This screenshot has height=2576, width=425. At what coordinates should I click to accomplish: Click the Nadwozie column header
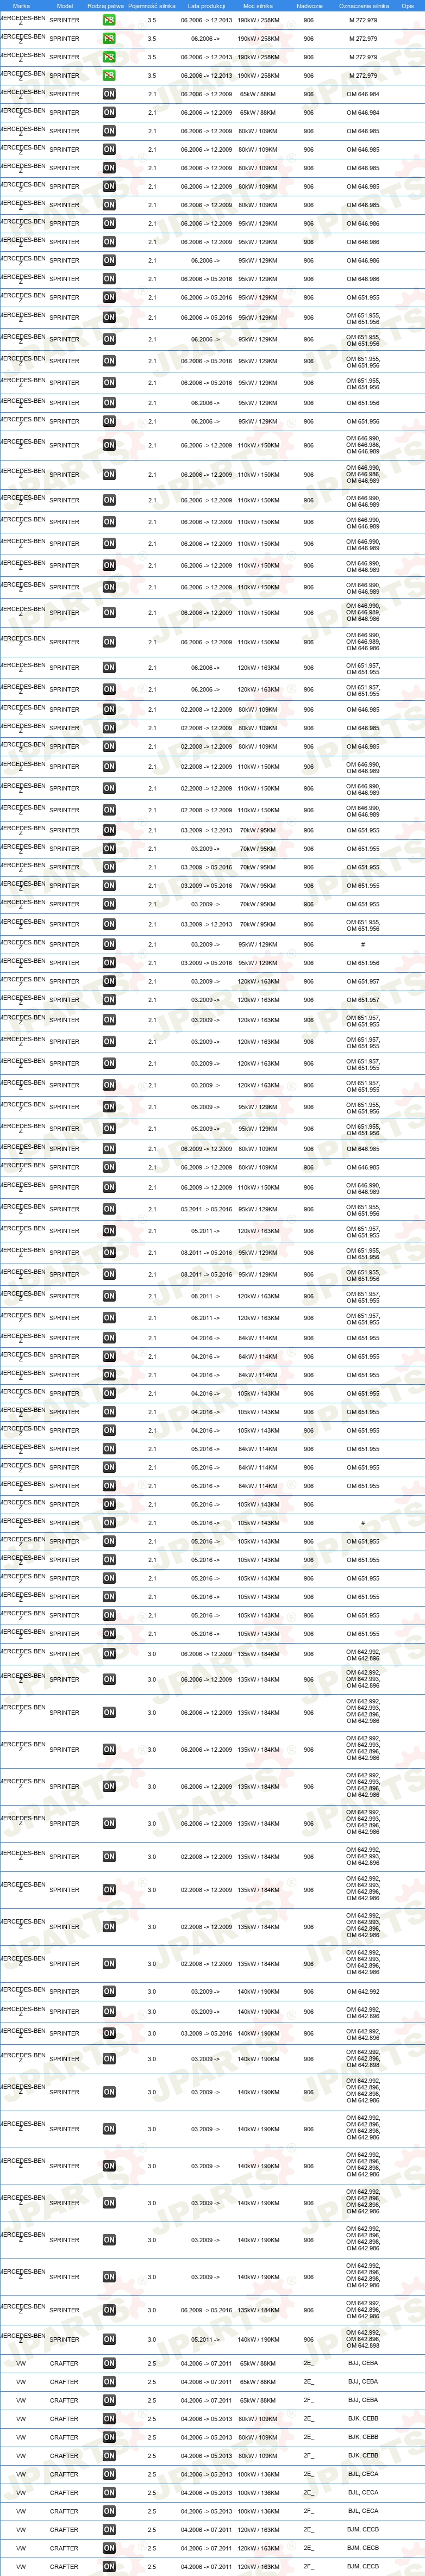309,6
